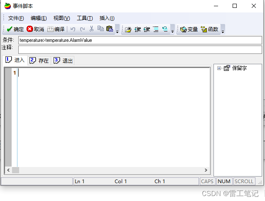Screen dimensions: 265x201
Task: Expand the 保留字 tree node
Action: click(x=219, y=68)
